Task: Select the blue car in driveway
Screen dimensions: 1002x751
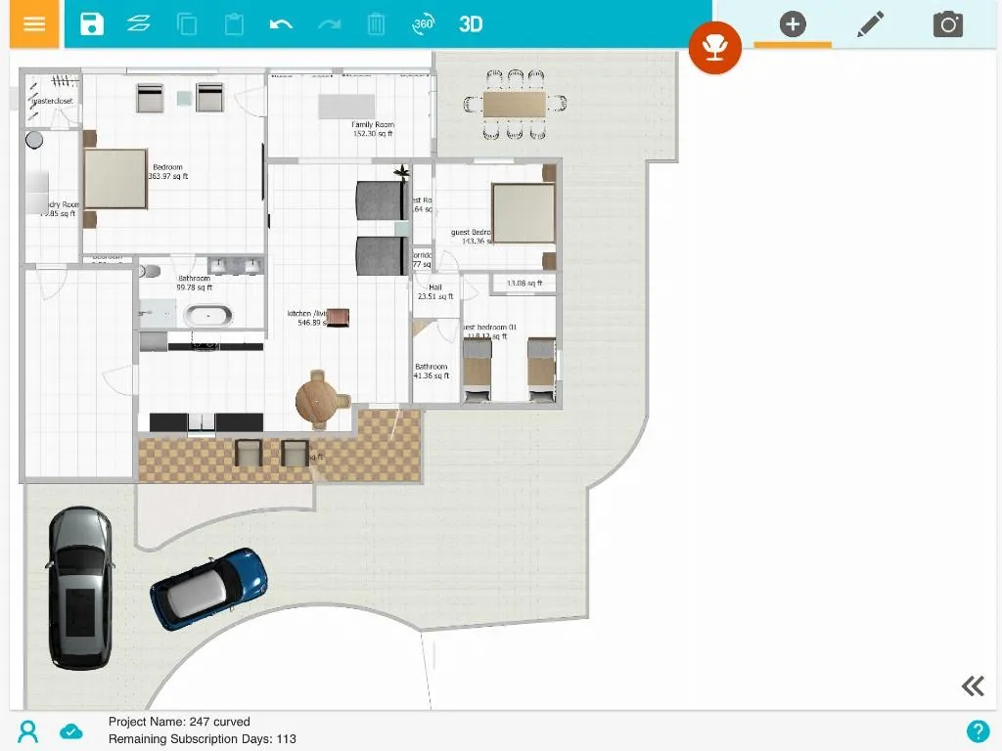Action: (208, 589)
